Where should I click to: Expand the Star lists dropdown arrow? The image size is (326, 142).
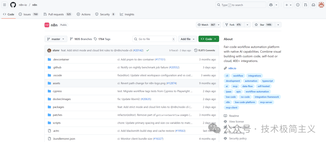point(278,25)
